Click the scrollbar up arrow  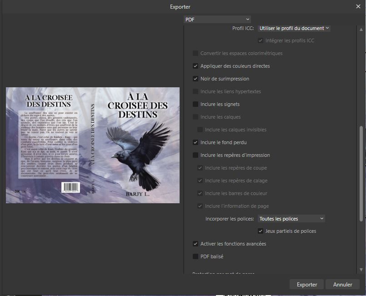coord(361,30)
